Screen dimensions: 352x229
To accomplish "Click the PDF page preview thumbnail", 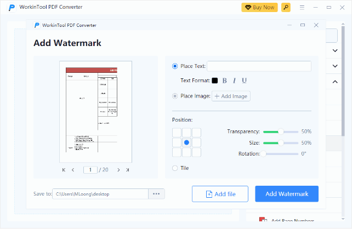I will [95, 111].
